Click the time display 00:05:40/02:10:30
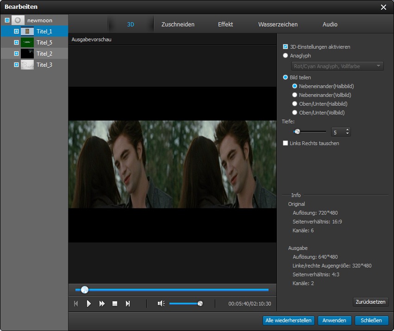 (250, 304)
